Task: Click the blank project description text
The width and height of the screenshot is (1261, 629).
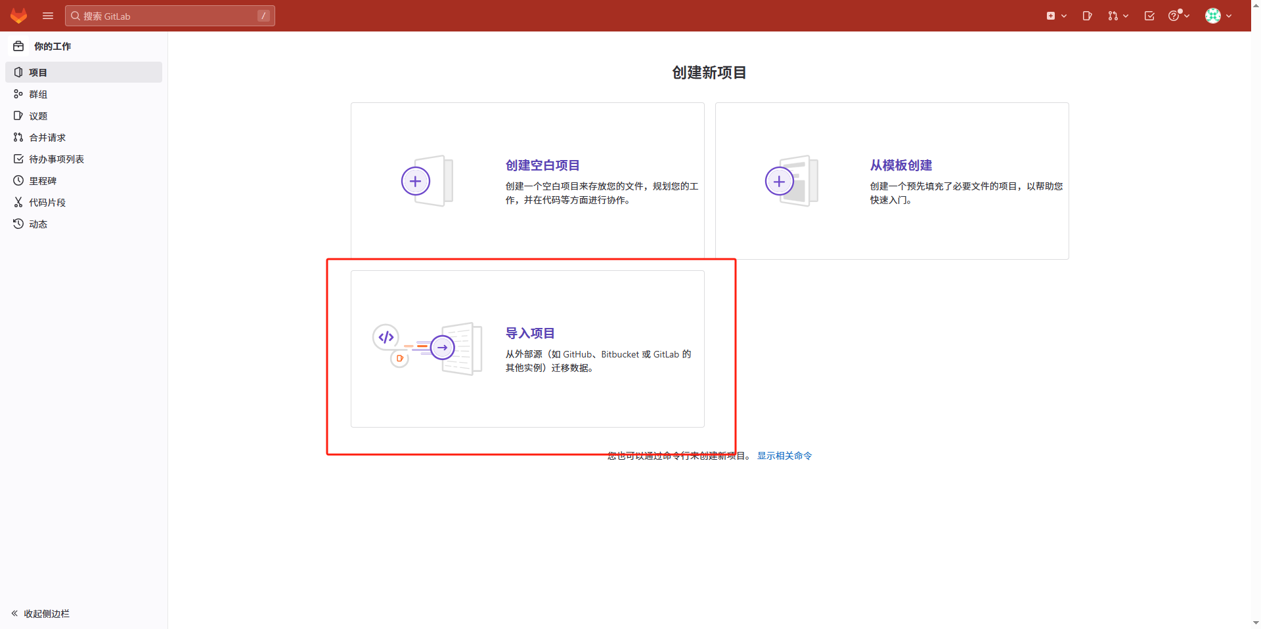Action: tap(602, 193)
